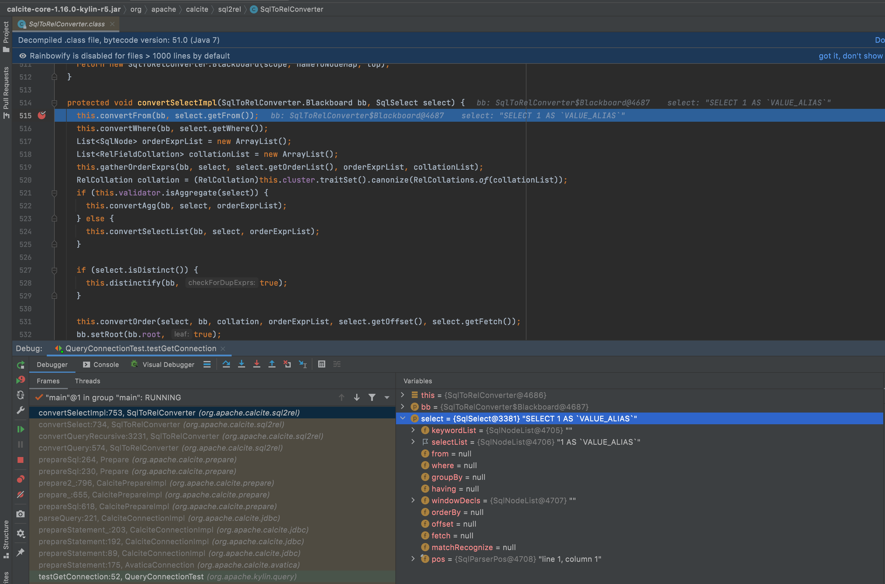Select frame testGetConnection:52
Viewport: 885px width, 584px height.
pyautogui.click(x=212, y=577)
